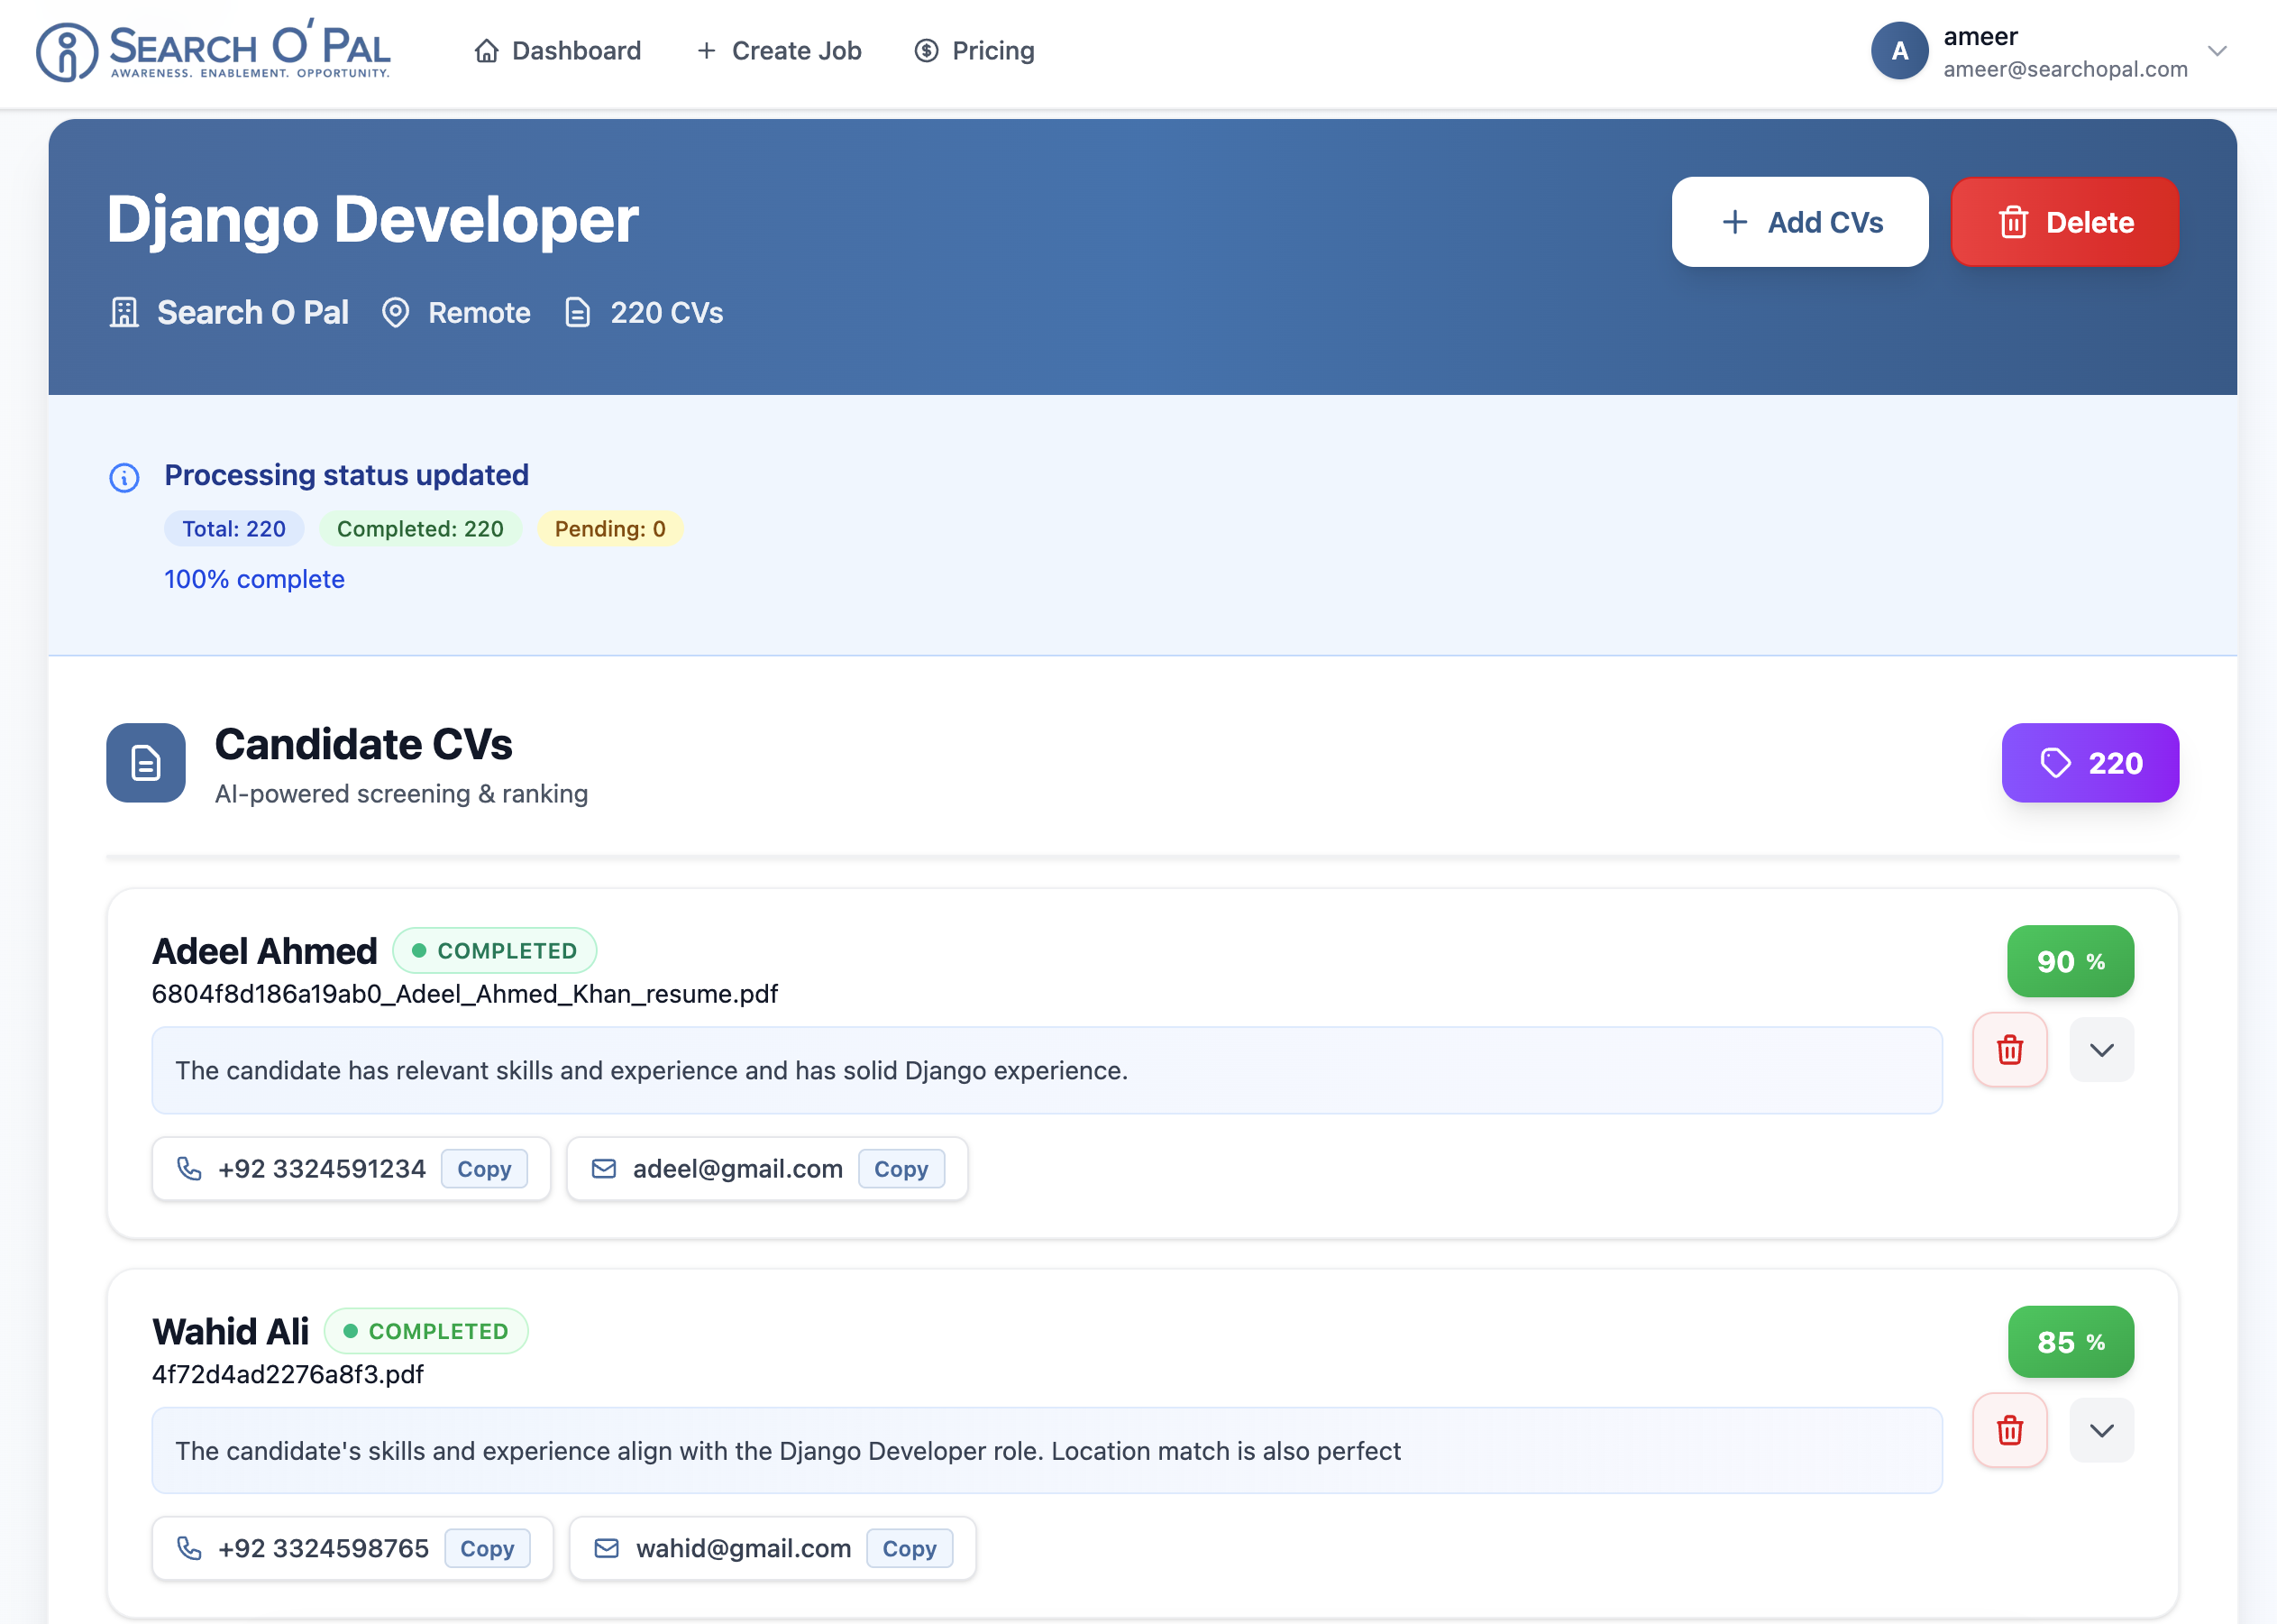
Task: Click Adeel Ahmed's screening summary text box
Action: point(1047,1071)
